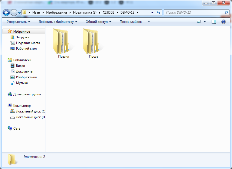This screenshot has width=232, height=169.
Task: Click the Рабочий стол monitor icon
Action: 13,49
